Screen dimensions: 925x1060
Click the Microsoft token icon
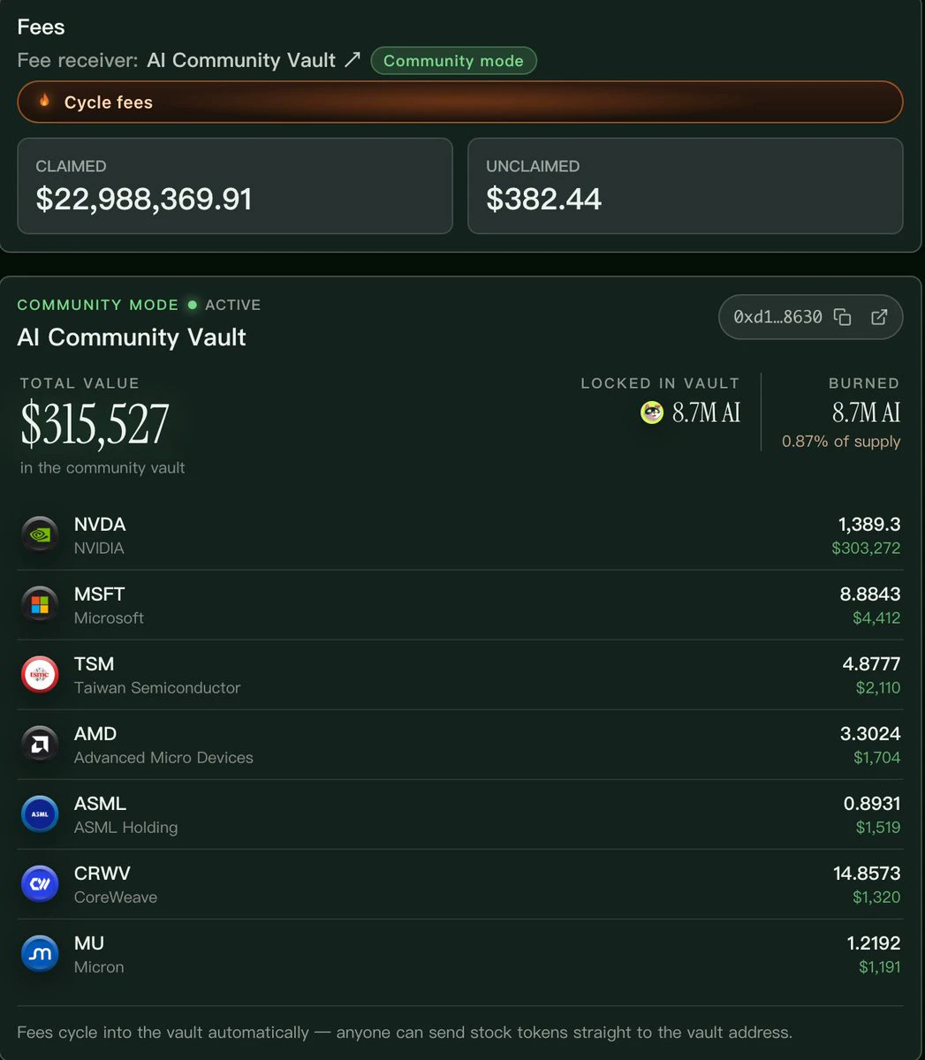pyautogui.click(x=40, y=604)
